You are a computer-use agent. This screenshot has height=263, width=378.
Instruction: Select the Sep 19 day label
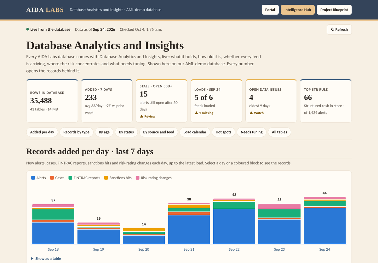(99, 249)
